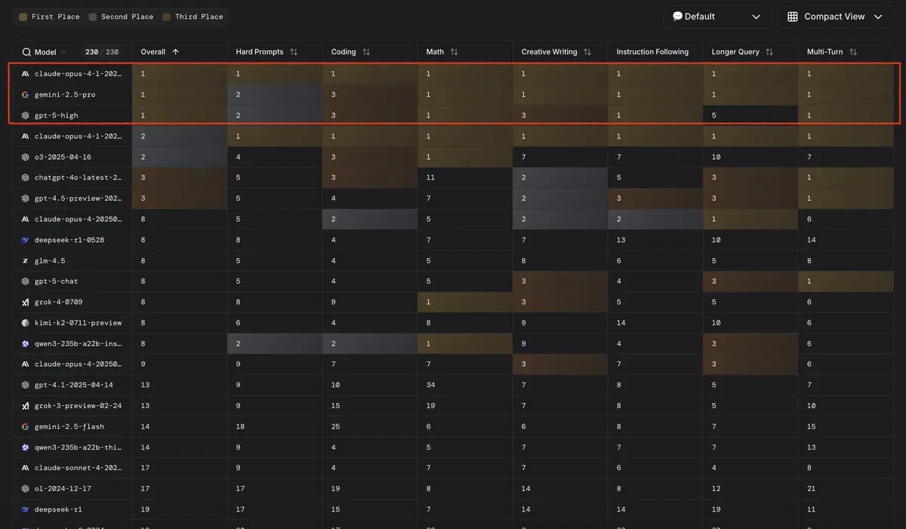Click the OpenAI logo beside o3-2025-04-16

[x=26, y=157]
